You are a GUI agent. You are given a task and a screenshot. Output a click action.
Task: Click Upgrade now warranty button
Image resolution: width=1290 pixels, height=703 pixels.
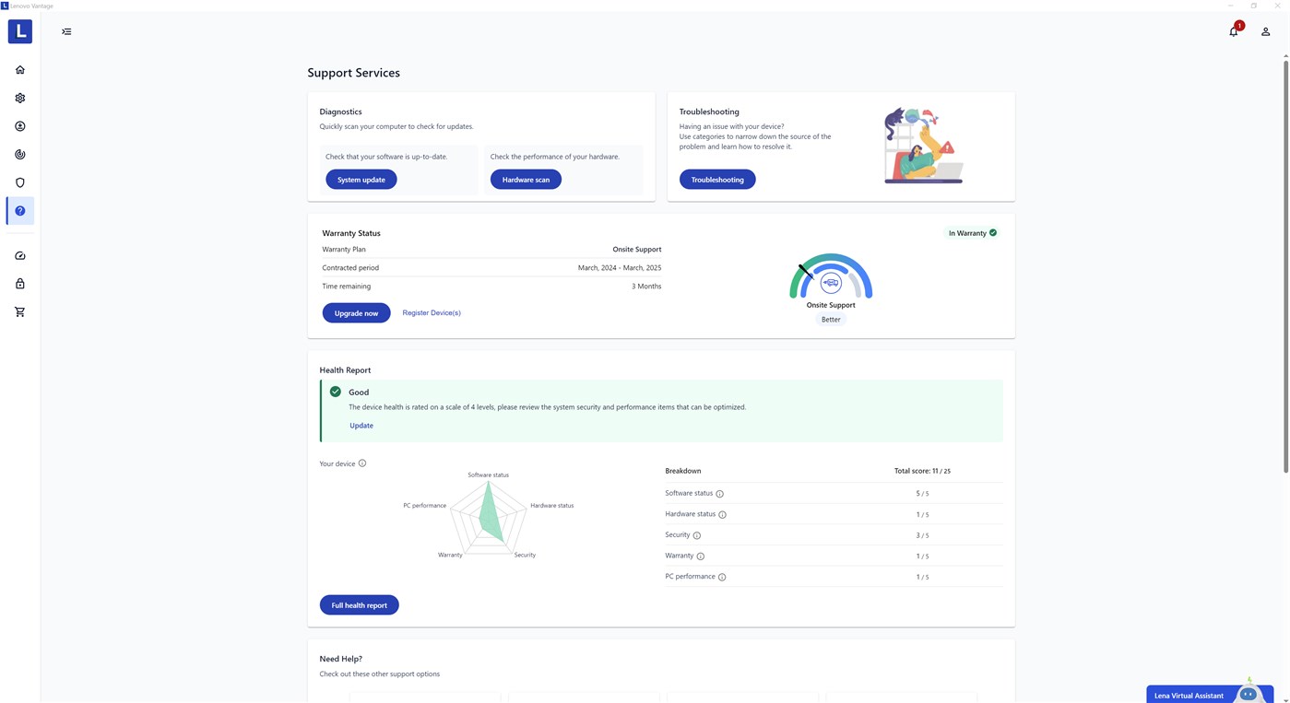356,313
